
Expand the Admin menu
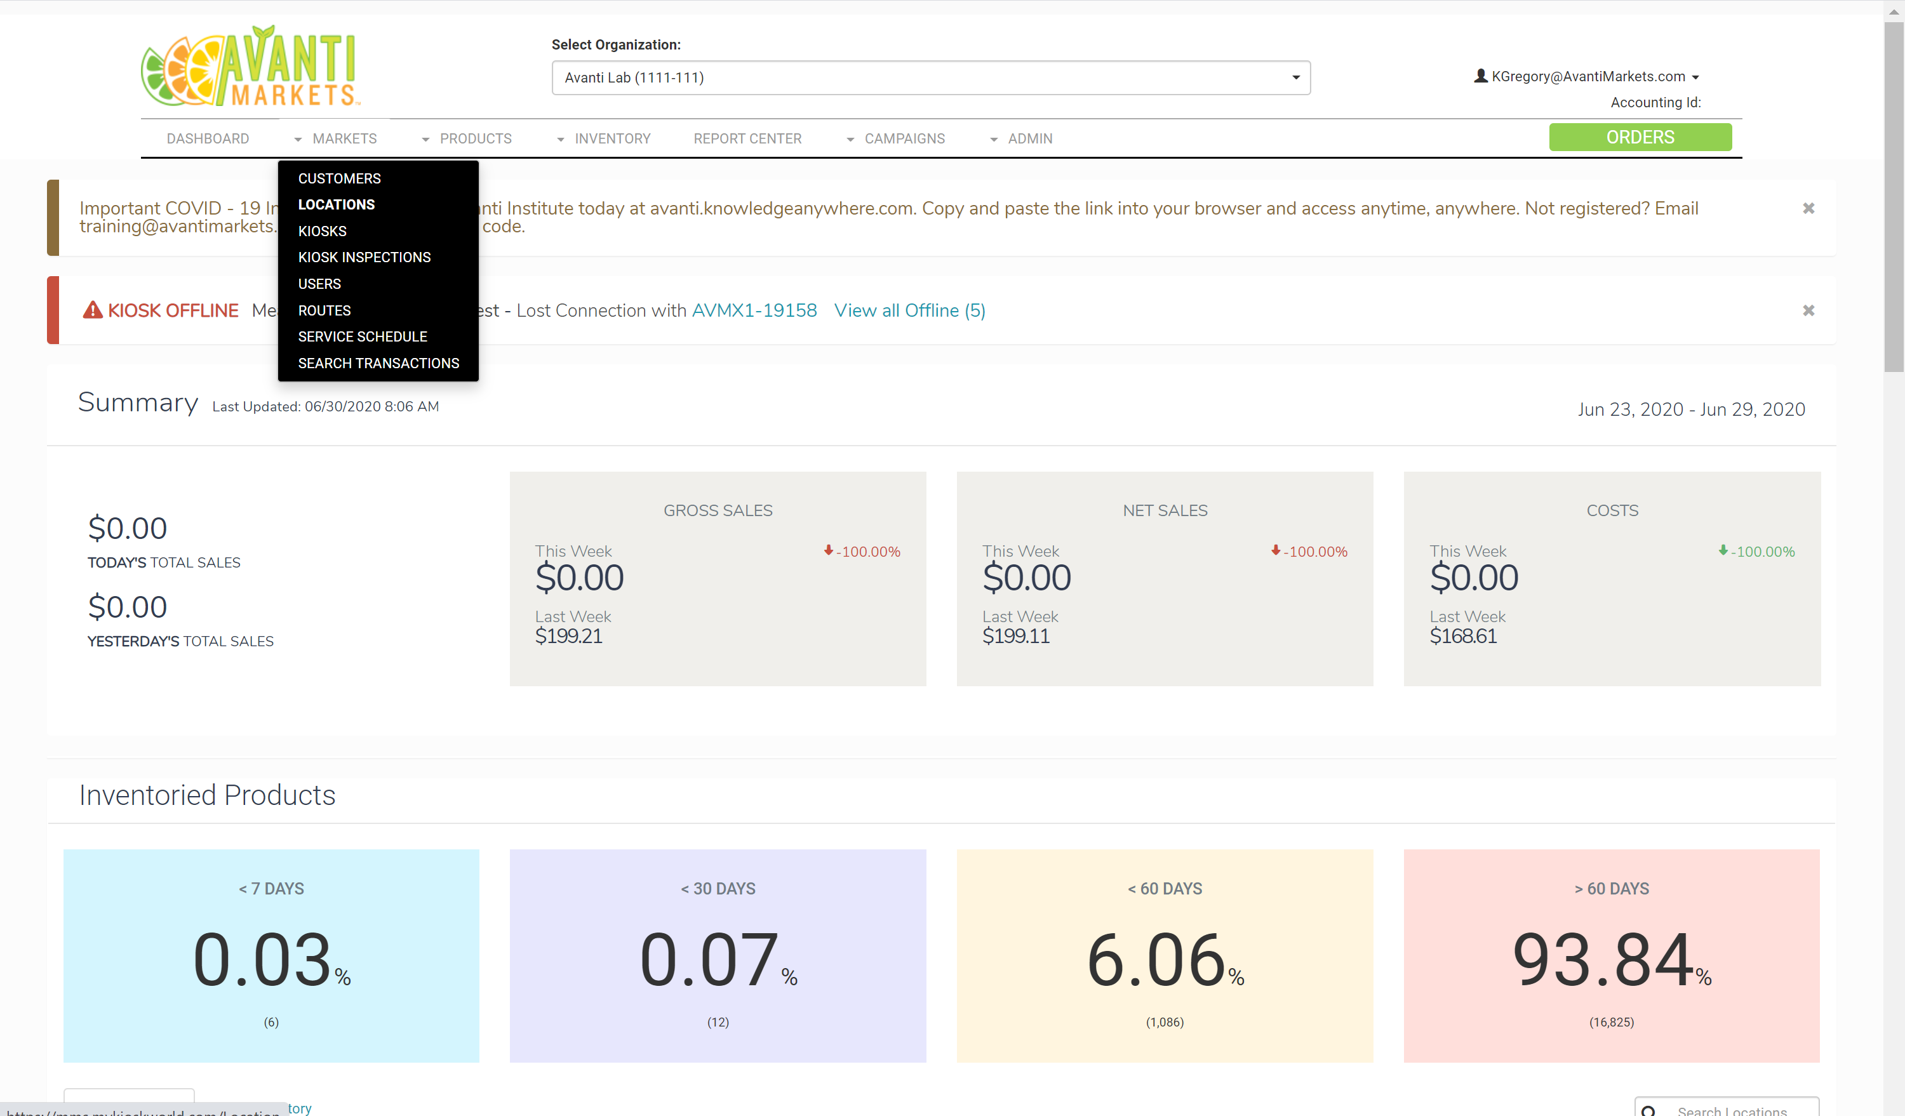[1021, 139]
